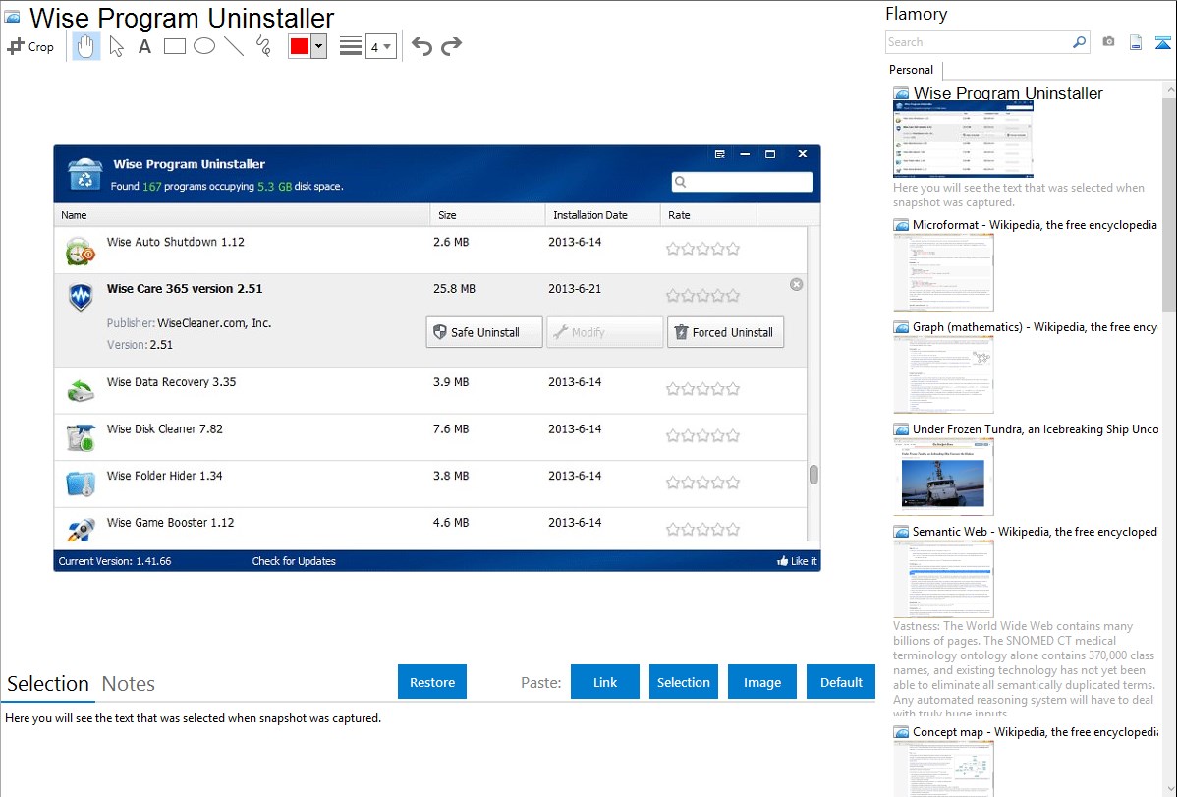Close the expanded Wise Care 365 details
The width and height of the screenshot is (1177, 797).
click(797, 285)
